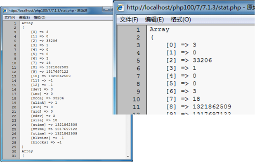Click '[11] => -1' line

pos(42,81)
